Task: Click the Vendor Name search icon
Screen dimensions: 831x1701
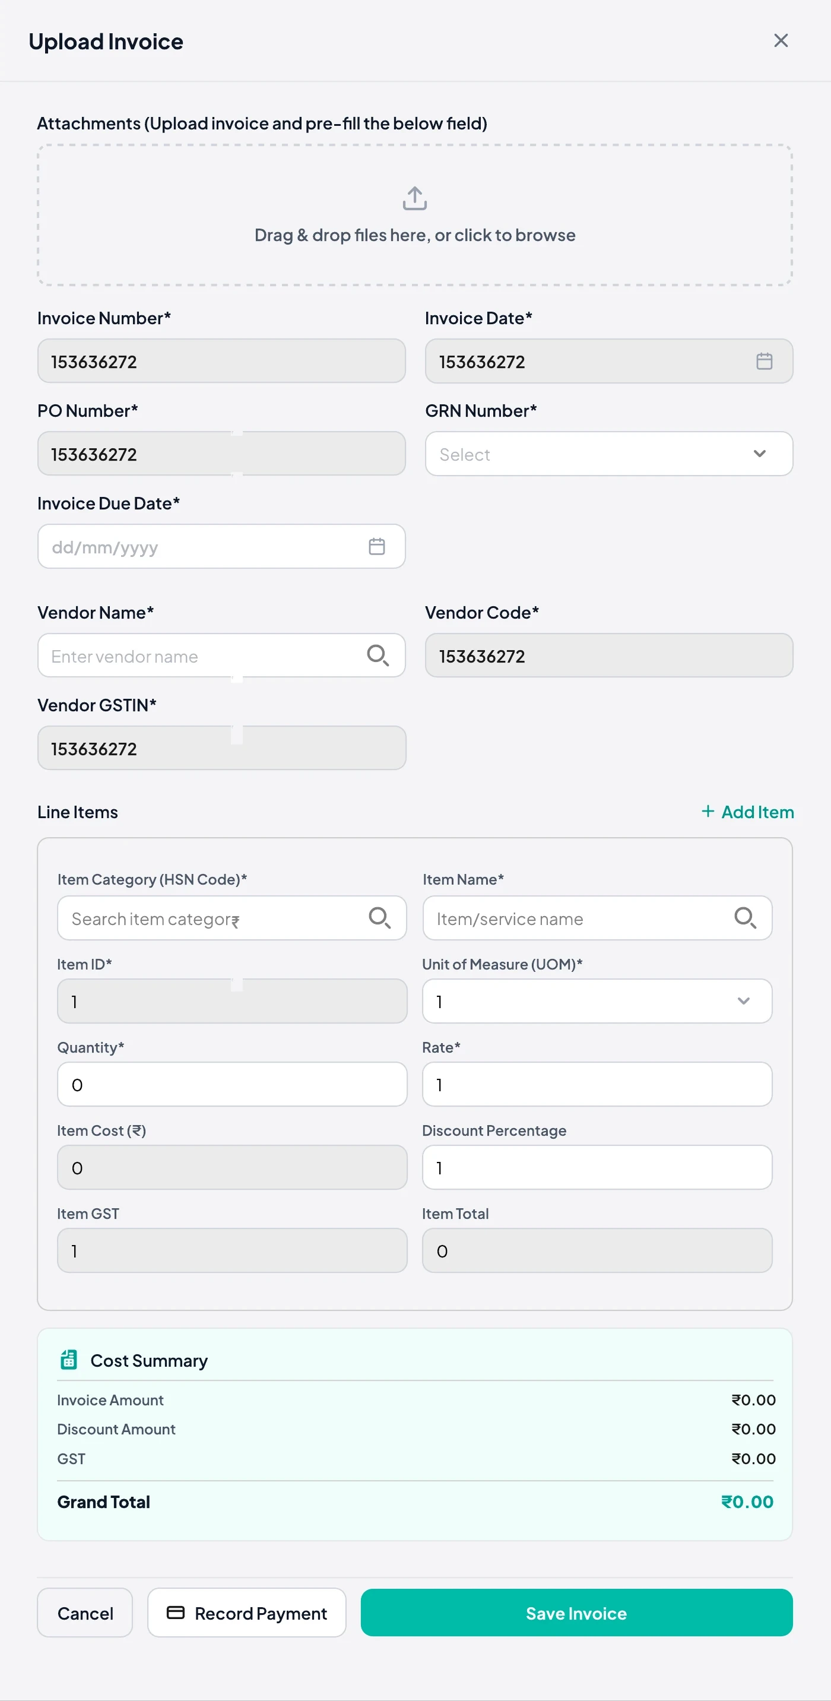Action: coord(378,655)
